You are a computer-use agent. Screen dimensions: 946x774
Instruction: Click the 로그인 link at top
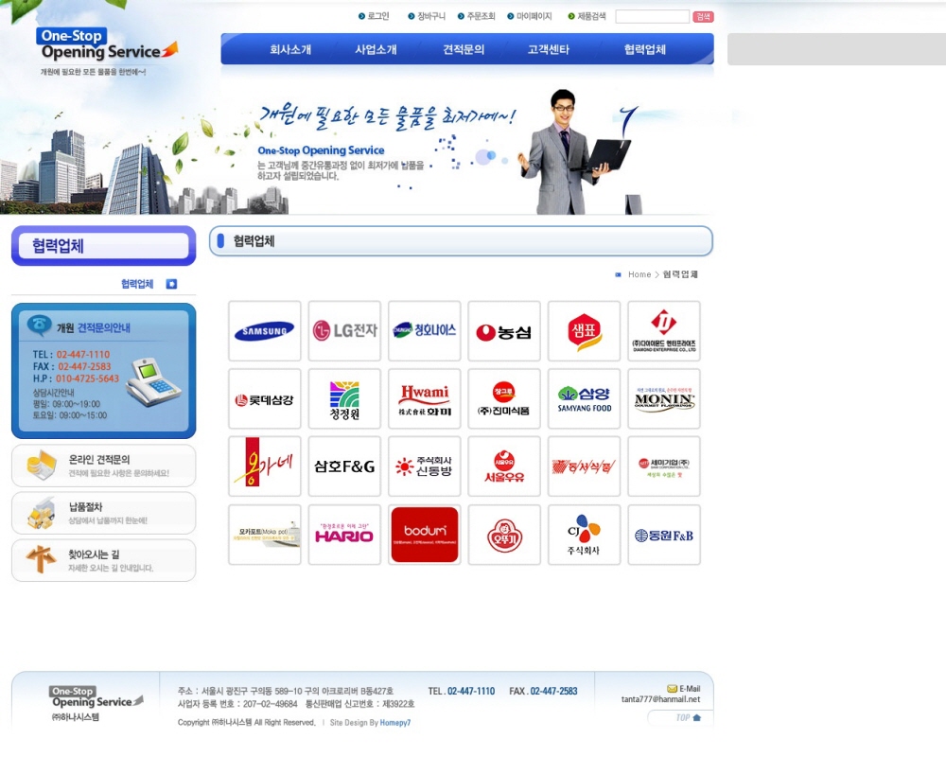(x=377, y=16)
